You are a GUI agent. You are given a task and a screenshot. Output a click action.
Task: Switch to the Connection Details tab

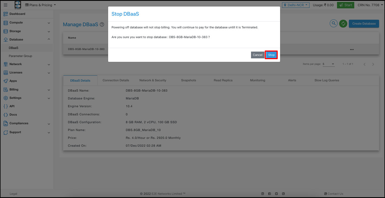click(x=116, y=80)
